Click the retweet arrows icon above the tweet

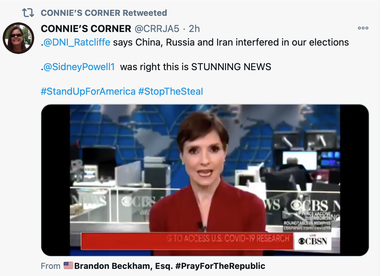[x=27, y=13]
